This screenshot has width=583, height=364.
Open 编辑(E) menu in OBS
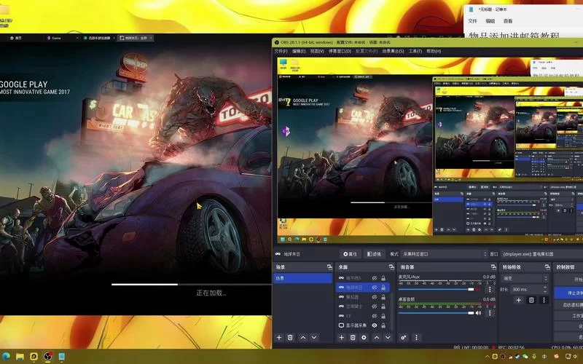(x=299, y=51)
